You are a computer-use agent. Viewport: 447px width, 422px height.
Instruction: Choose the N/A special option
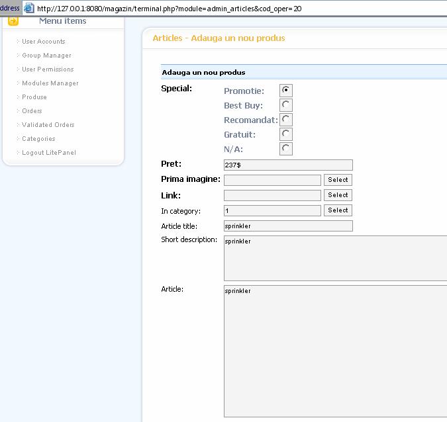click(x=286, y=149)
